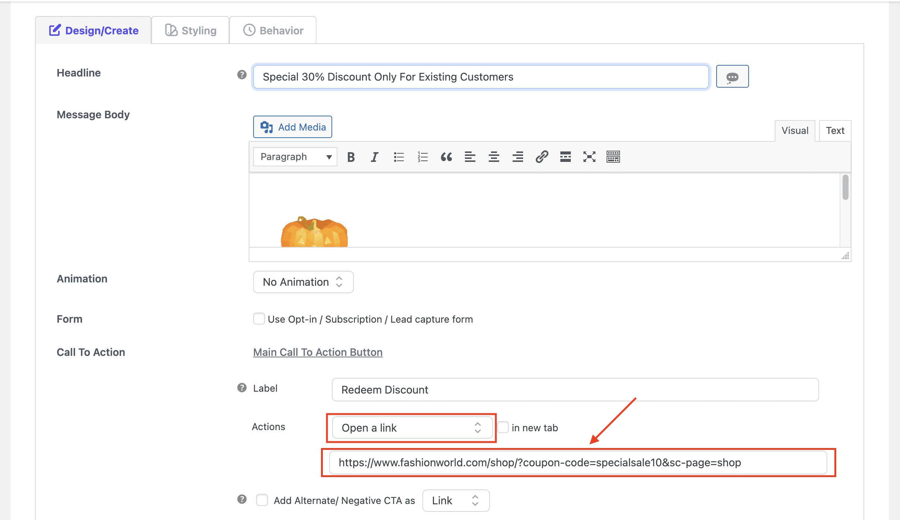Click the AI message assistant icon
The image size is (900, 520).
pyautogui.click(x=732, y=77)
